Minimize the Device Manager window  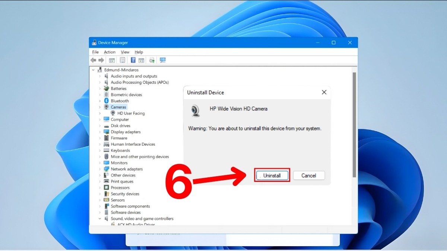pos(317,43)
